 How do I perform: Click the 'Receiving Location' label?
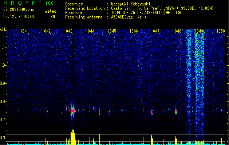[85, 8]
